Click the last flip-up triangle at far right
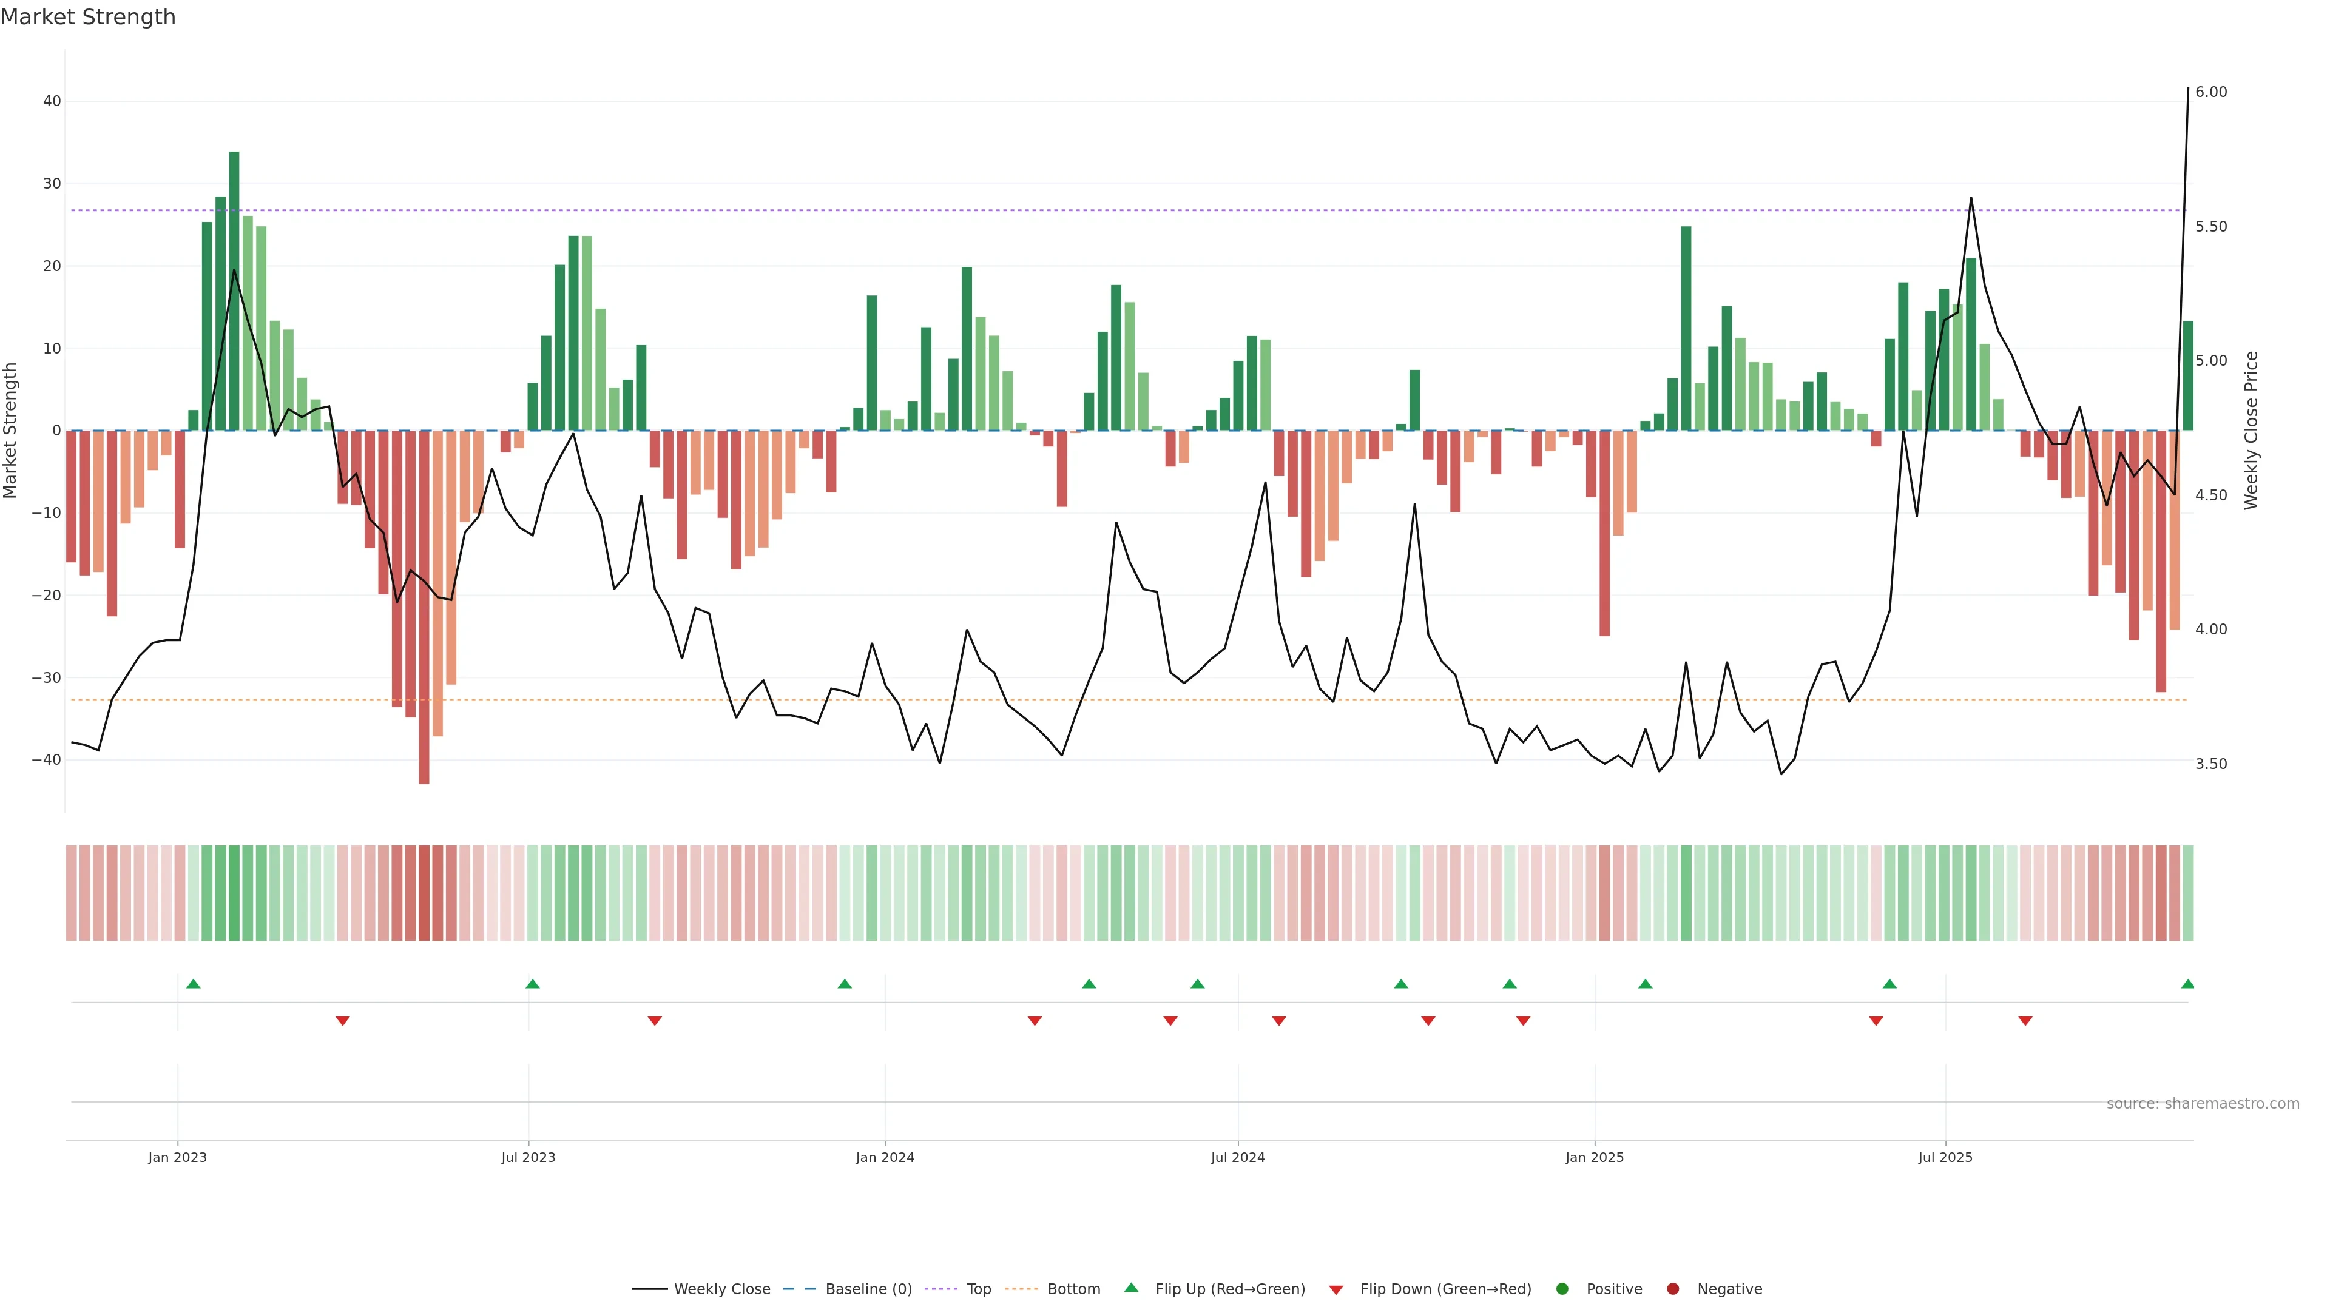 tap(2188, 984)
